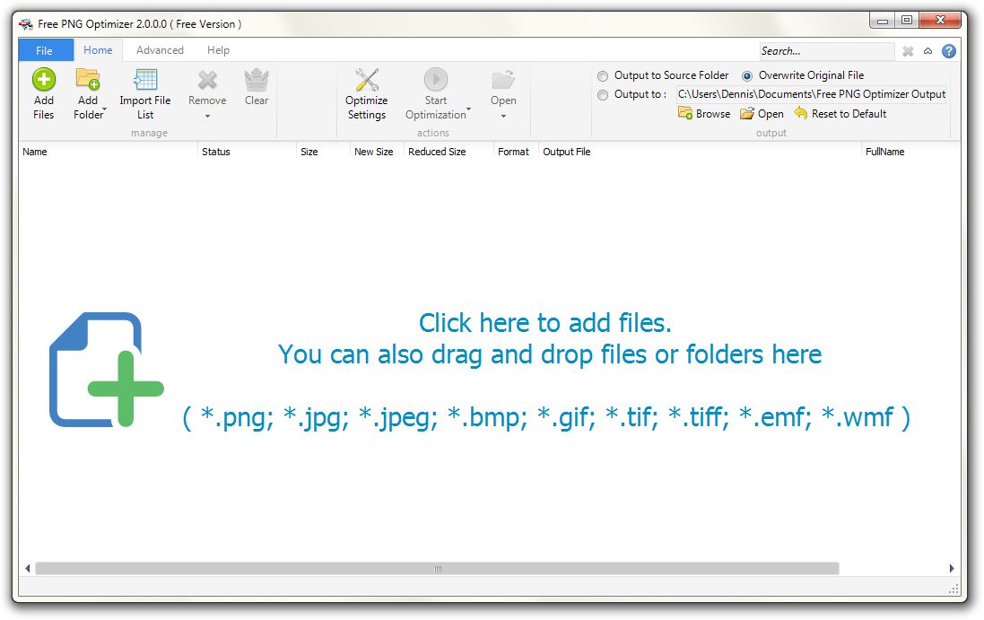Sort by the FullName column header
This screenshot has height=620, width=984.
click(910, 152)
